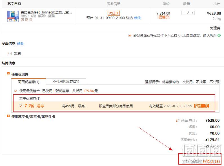The height and width of the screenshot is (166, 224).
Task: Select the 苏宁优惠券(1) group label
Action: pyautogui.click(x=30, y=99)
